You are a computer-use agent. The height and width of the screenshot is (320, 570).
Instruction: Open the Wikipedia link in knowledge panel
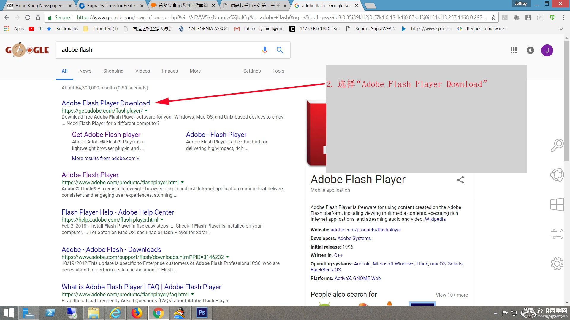point(435,219)
